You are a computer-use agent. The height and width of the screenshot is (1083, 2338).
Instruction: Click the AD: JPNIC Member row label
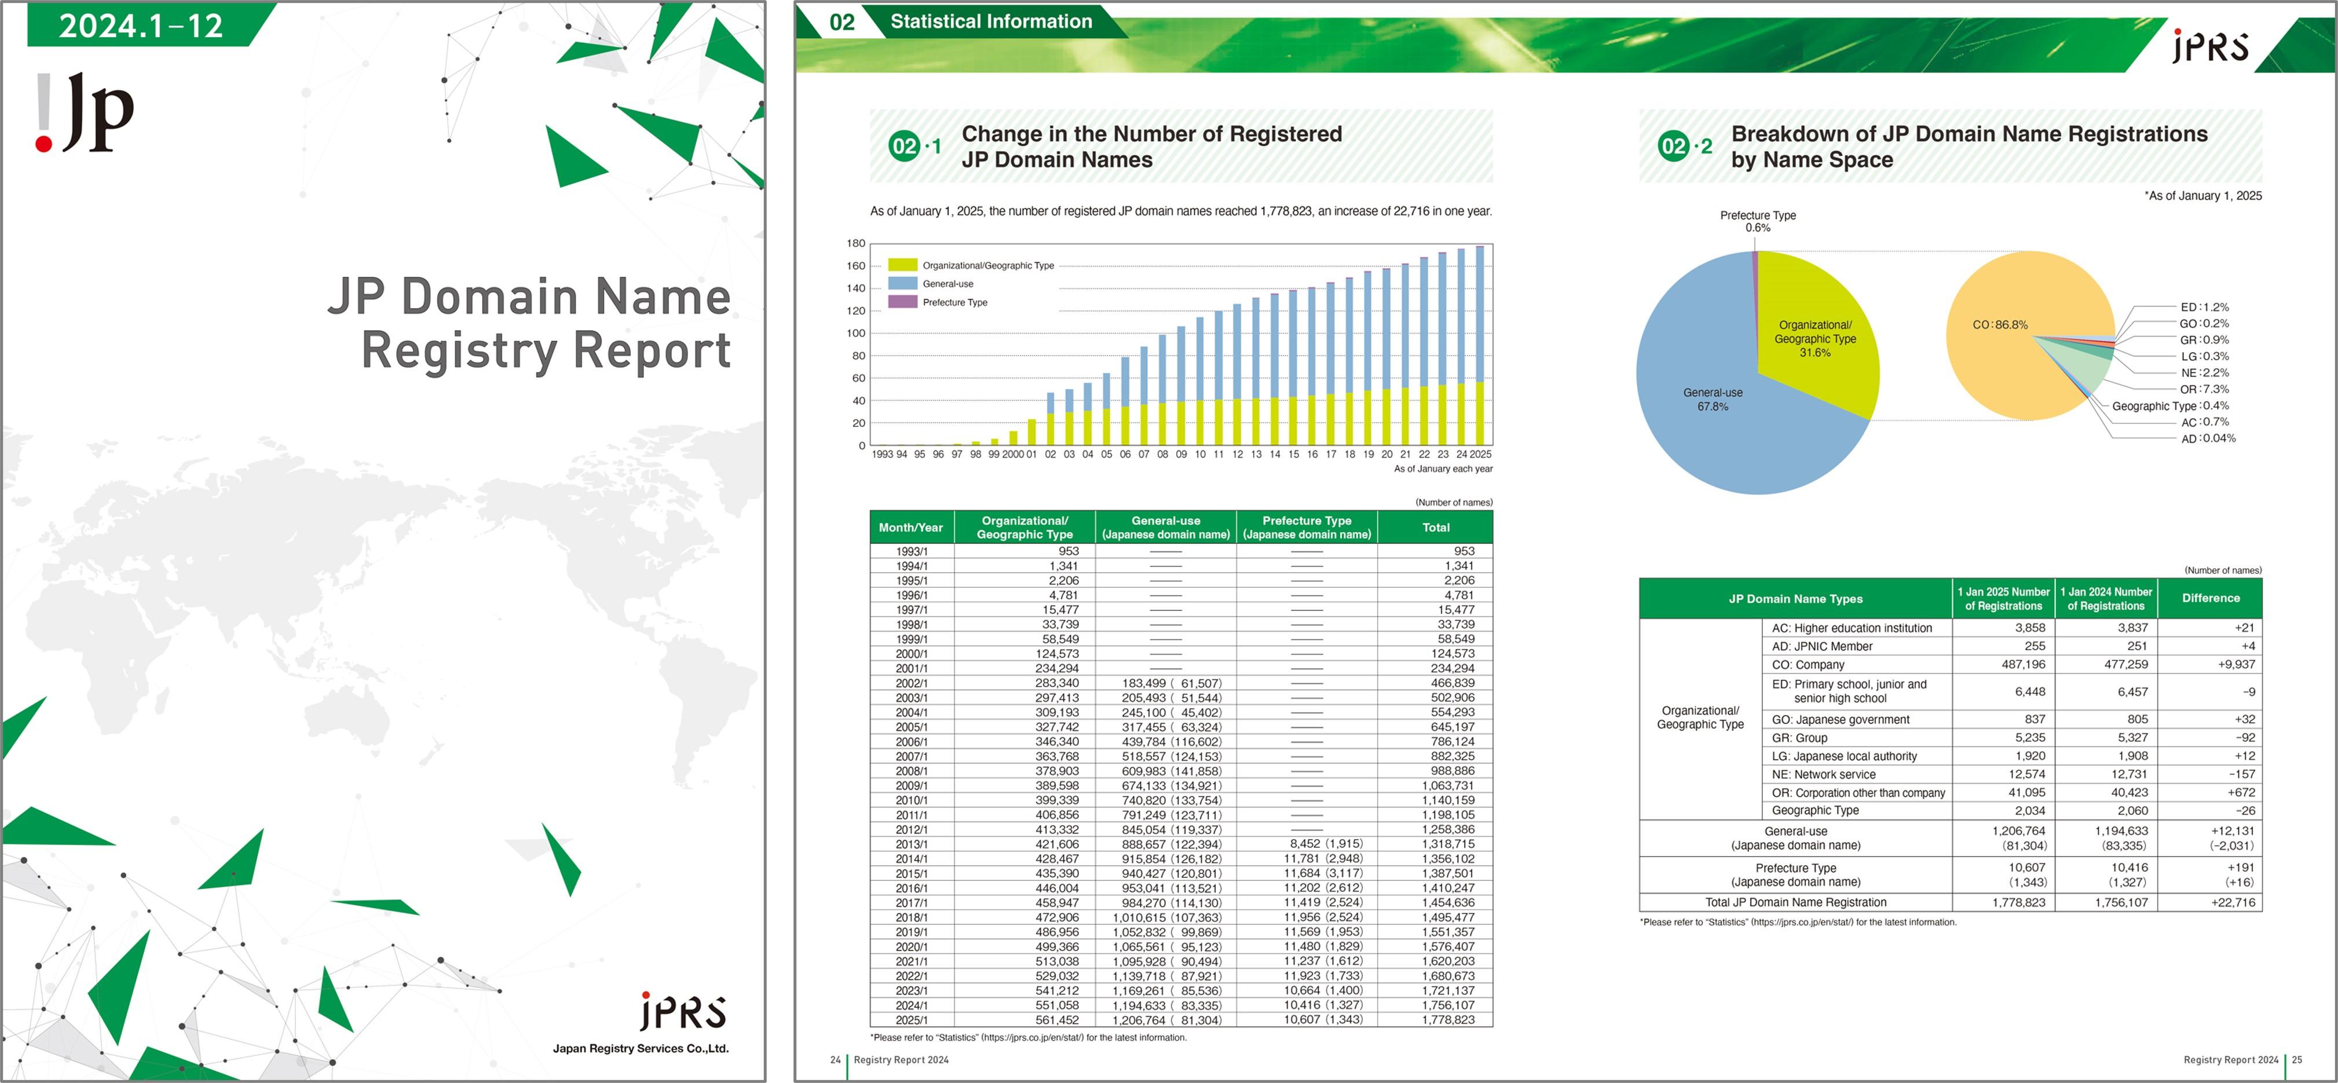[x=1823, y=646]
